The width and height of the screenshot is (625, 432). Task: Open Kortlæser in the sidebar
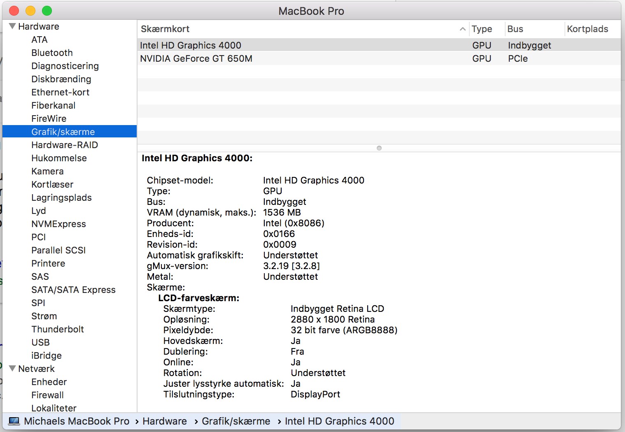[52, 184]
